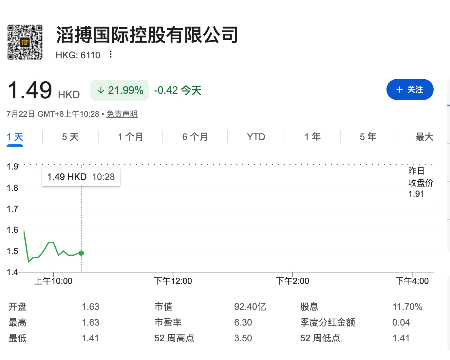Click the 开盘 label
Viewport: 450px width, 360px height.
17,307
